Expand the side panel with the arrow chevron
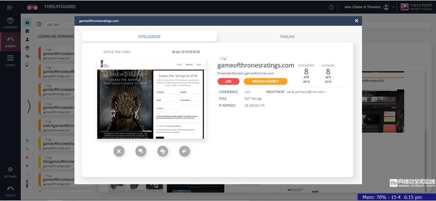The width and height of the screenshot is (436, 201). click(29, 106)
